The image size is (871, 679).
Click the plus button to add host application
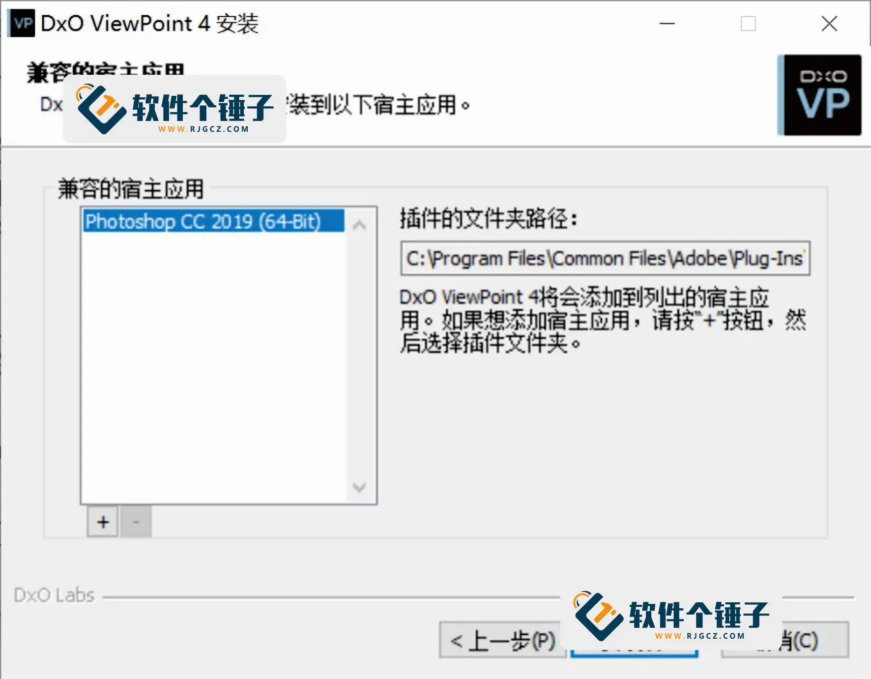coord(103,522)
